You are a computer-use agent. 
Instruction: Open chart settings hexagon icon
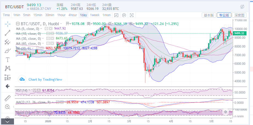point(124,15)
